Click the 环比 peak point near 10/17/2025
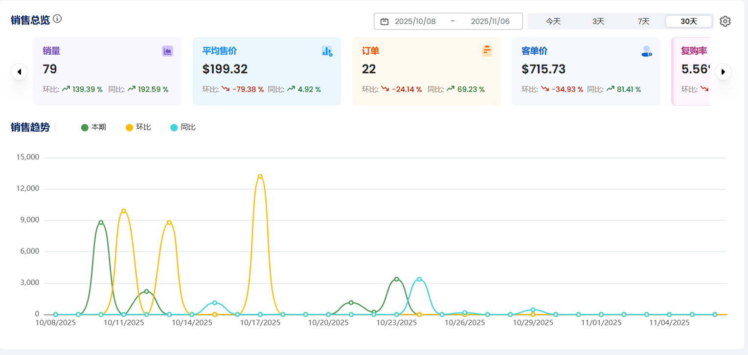This screenshot has height=355, width=748. (x=260, y=177)
